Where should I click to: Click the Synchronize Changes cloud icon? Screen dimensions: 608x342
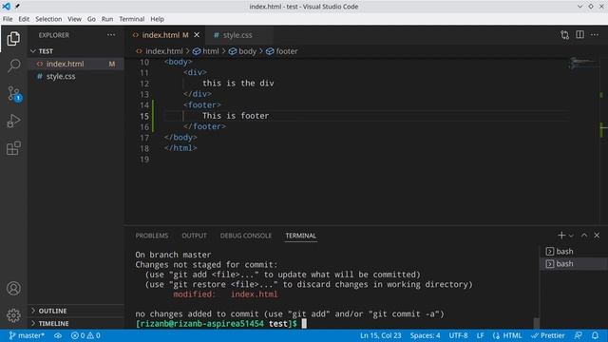coord(58,335)
